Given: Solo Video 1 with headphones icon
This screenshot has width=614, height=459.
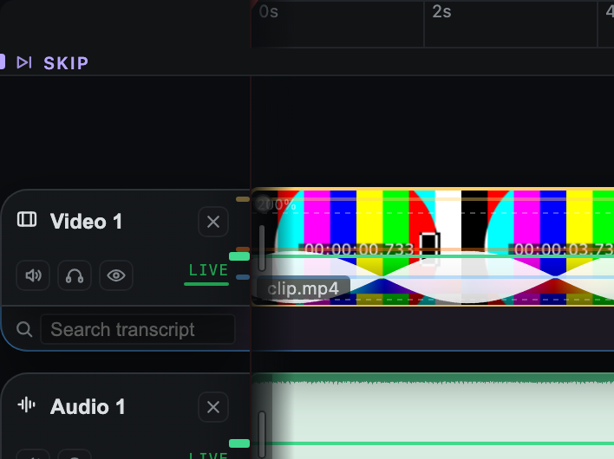Looking at the screenshot, I should click(75, 275).
